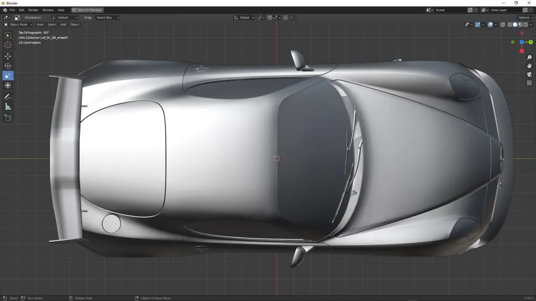Screen dimensions: 536x301
Task: Select the Transform tool
Action: 8,86
